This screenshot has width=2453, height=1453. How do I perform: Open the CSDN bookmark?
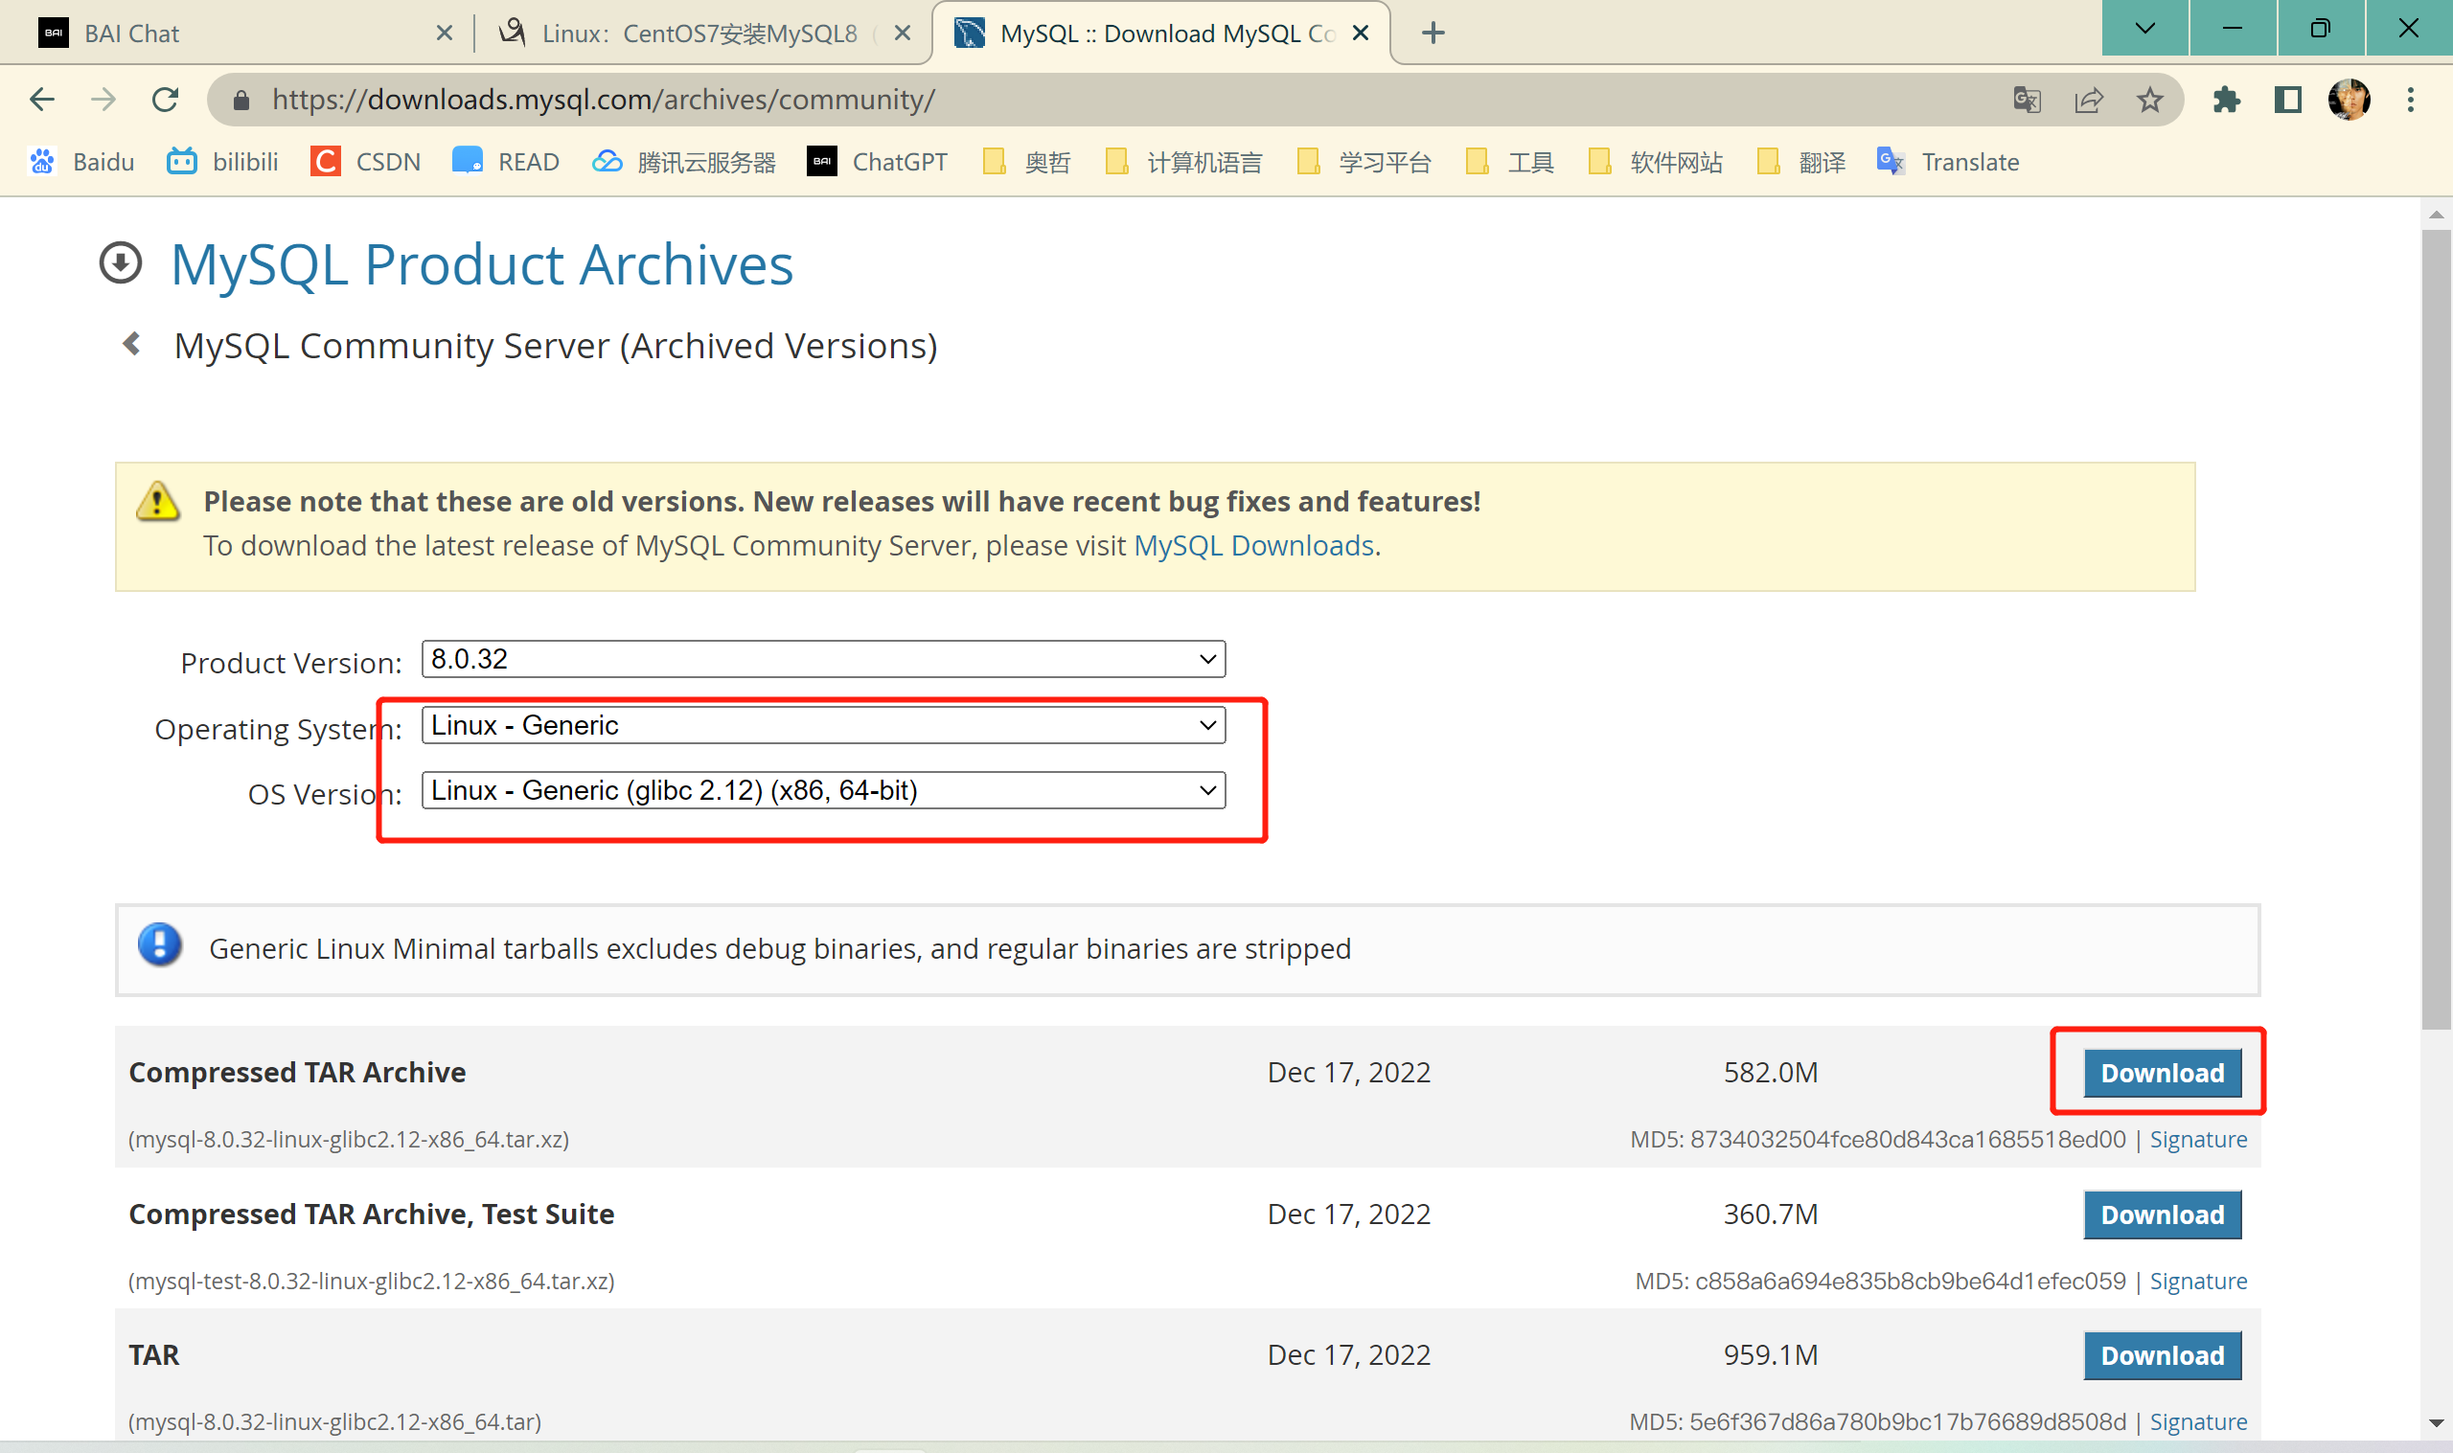click(365, 162)
